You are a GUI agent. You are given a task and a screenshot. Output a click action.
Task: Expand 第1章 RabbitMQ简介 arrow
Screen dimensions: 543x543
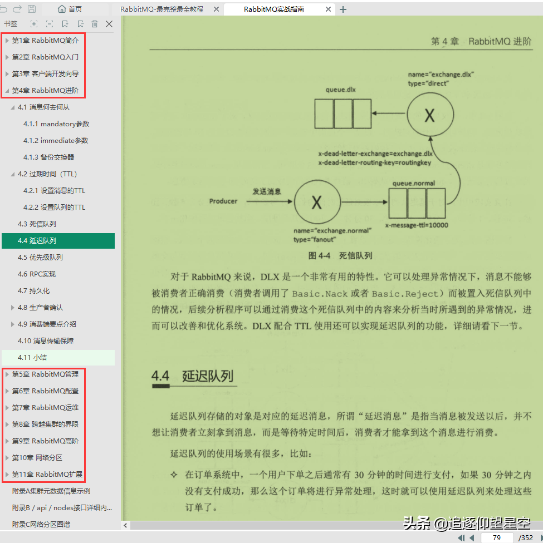pos(7,41)
